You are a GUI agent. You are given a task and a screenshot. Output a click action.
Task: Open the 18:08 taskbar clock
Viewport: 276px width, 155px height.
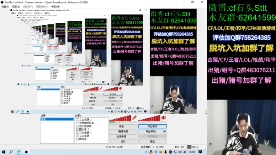191,152
